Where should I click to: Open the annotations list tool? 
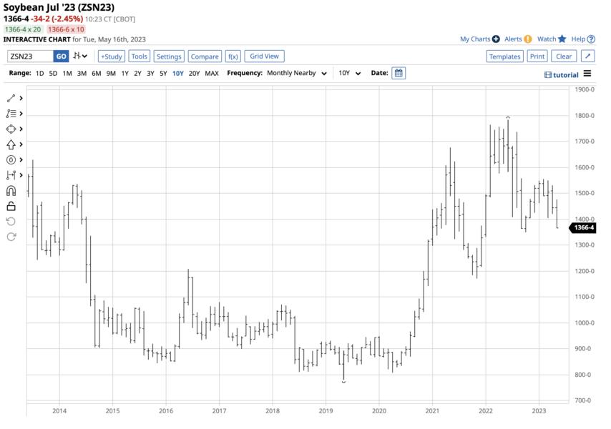tap(10, 113)
